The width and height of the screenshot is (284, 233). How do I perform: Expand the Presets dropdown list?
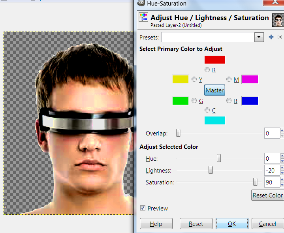coord(259,37)
